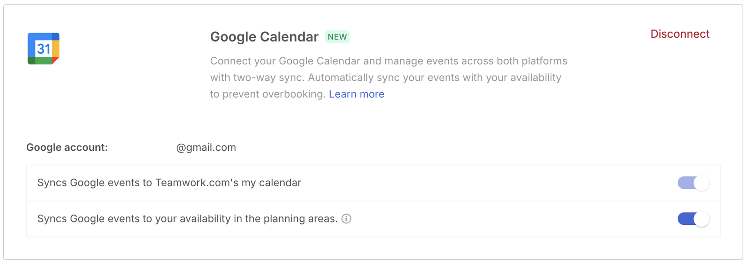Image resolution: width=748 pixels, height=265 pixels.
Task: Click the green NEW badge
Action: click(x=337, y=37)
